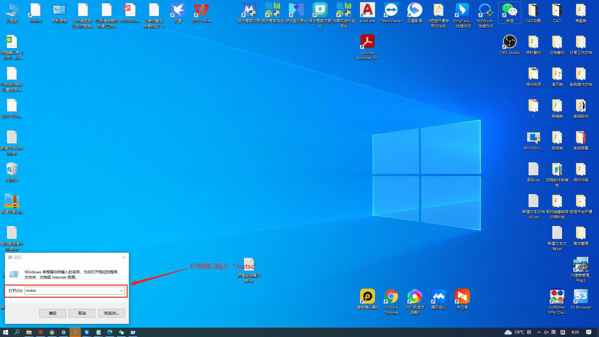Screen dimensions: 599x337
Task: Select the 培训视频 folder icon
Action: [x=533, y=77]
